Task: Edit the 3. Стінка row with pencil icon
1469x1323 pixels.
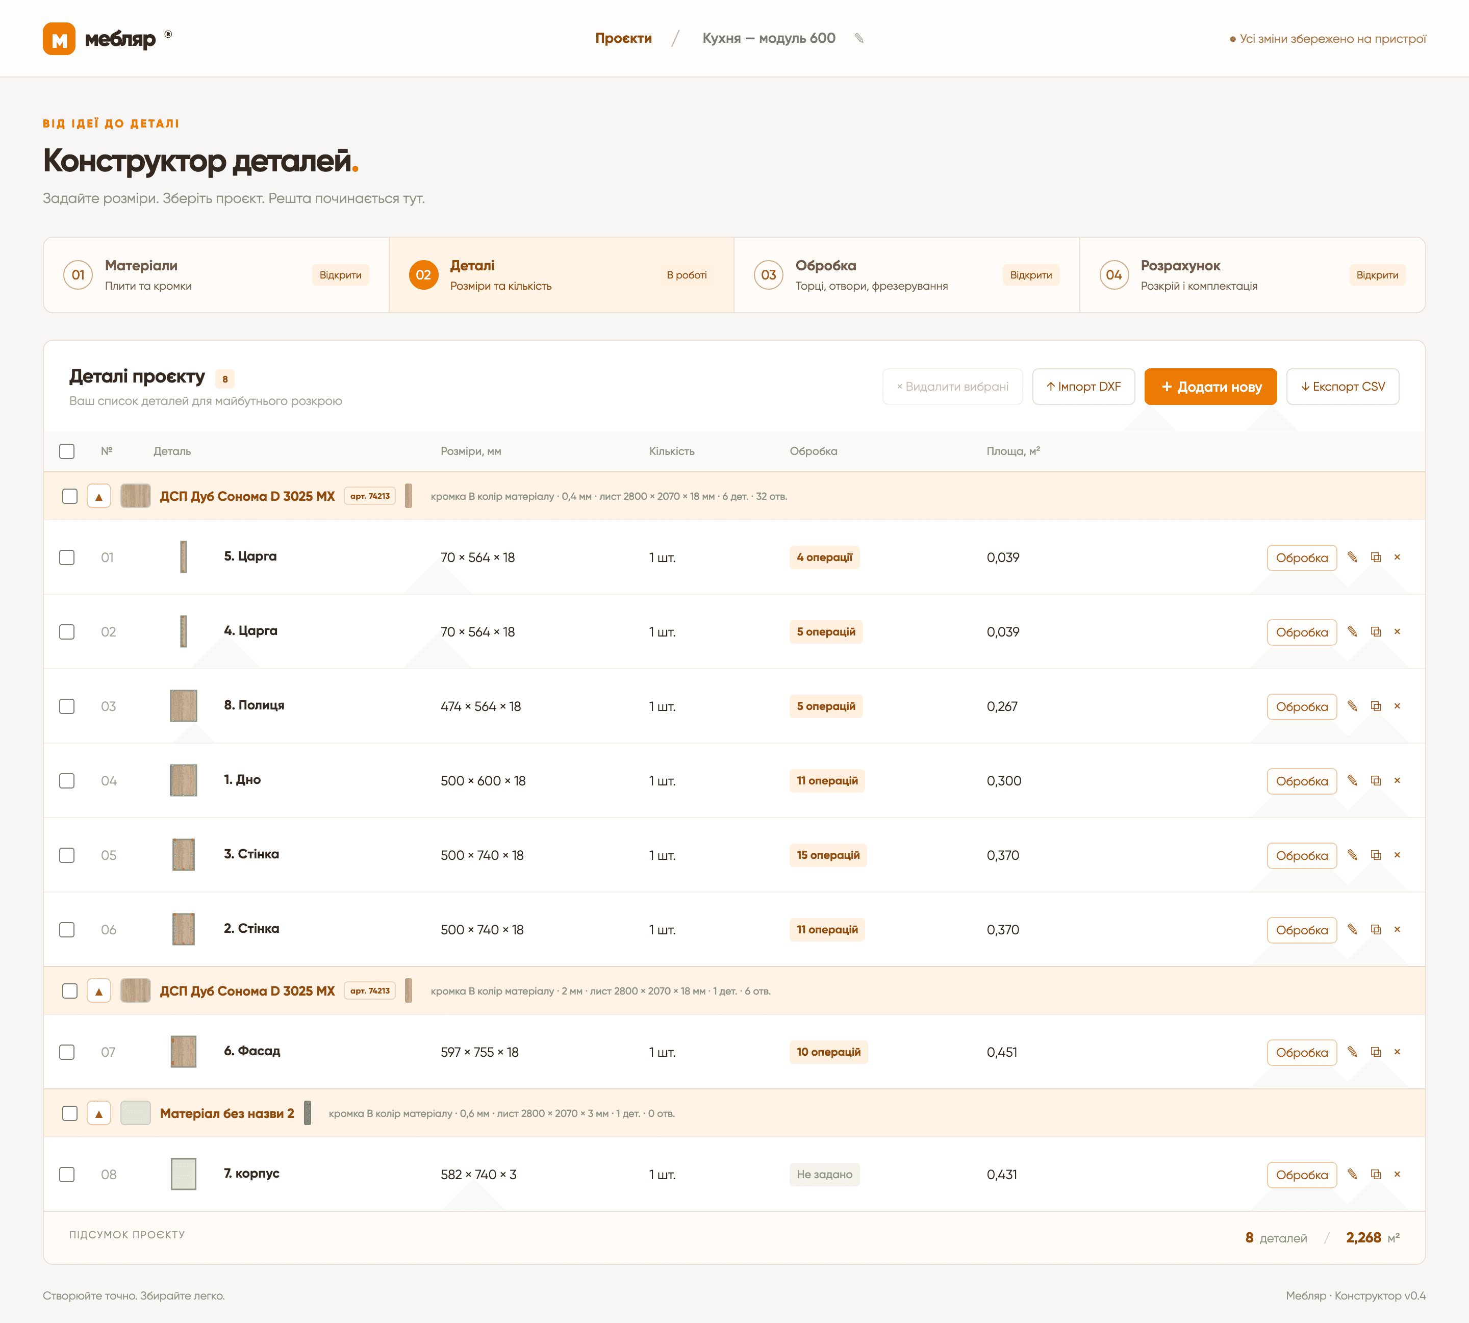Action: (1352, 856)
